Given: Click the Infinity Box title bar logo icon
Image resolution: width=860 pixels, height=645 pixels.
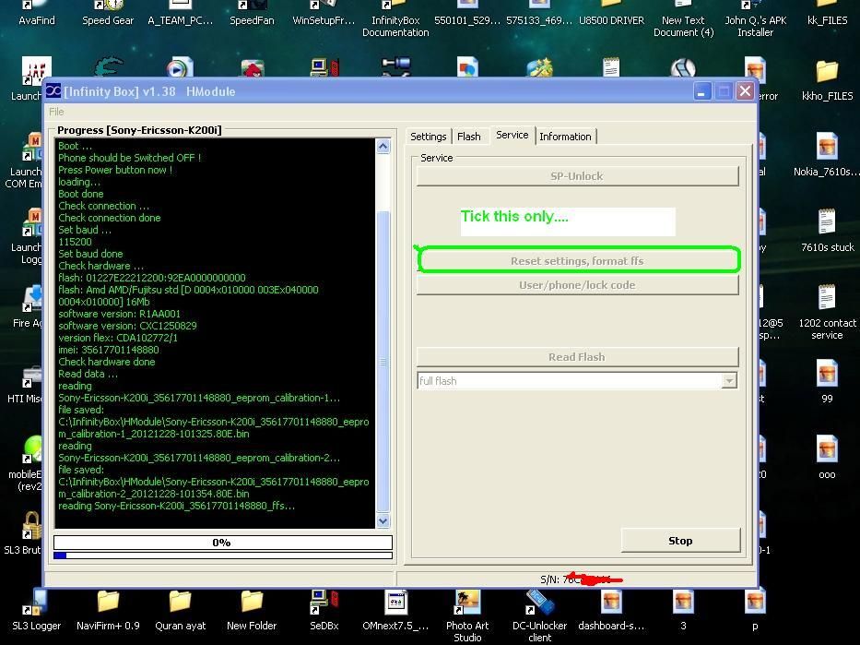Looking at the screenshot, I should point(53,91).
